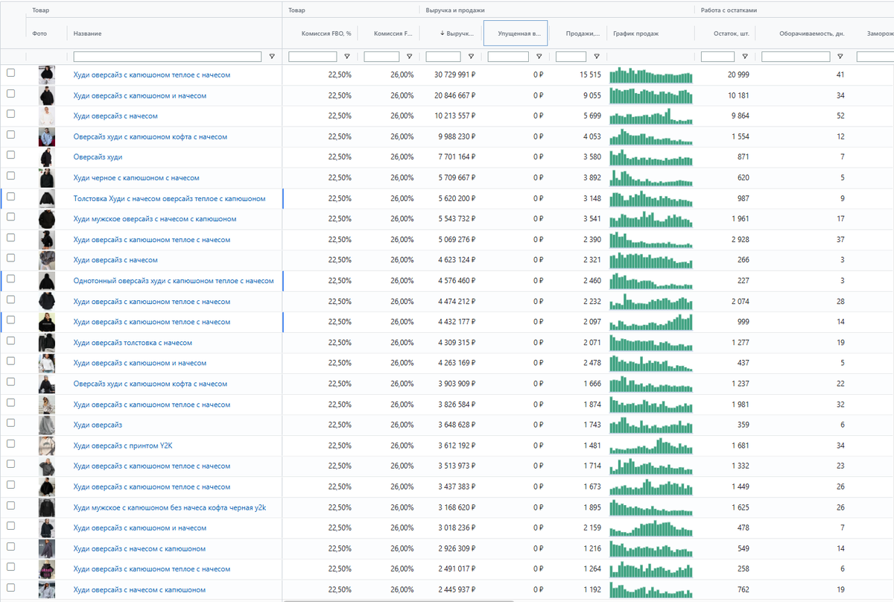This screenshot has height=602, width=894.
Task: Click stock cell 10 181
Action: pyautogui.click(x=738, y=96)
